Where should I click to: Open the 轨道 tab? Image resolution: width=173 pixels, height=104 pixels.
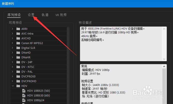pyautogui.click(x=45, y=15)
